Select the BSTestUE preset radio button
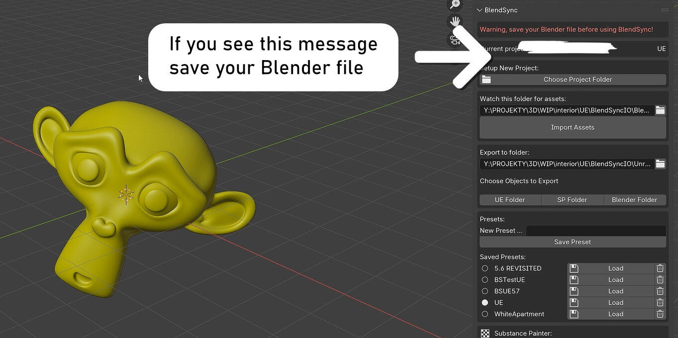This screenshot has width=678, height=338. coord(485,280)
